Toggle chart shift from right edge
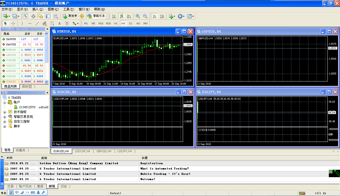The height and width of the screenshot is (196, 340). (162, 16)
